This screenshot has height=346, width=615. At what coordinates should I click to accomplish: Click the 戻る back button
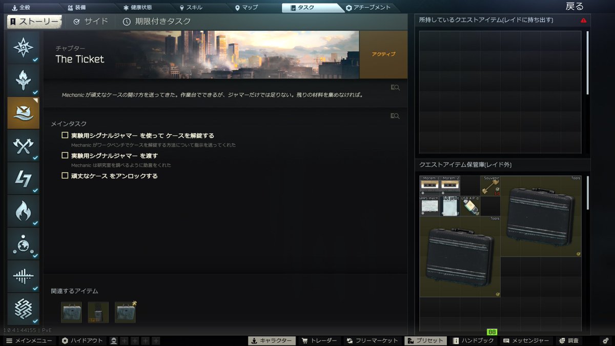point(574,7)
